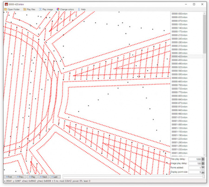Pick 00001-120.tribin from the list
Viewport: 209px width, 187px height.
(179, 128)
